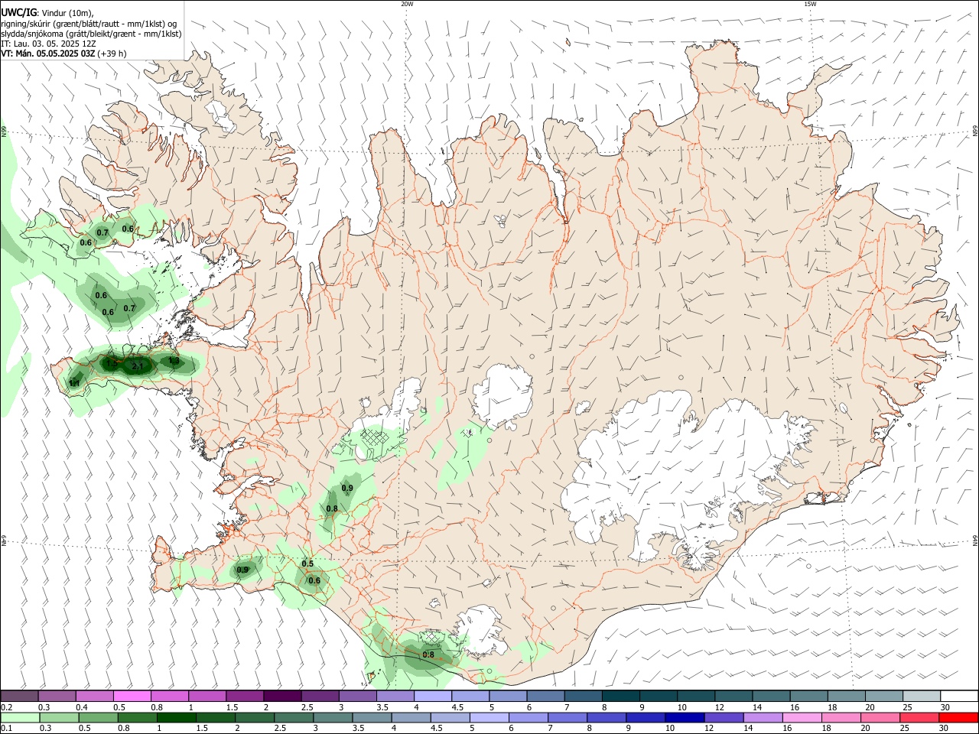Select the deep blue 10 rain scale swatch
The height and width of the screenshot is (734, 979).
(685, 717)
